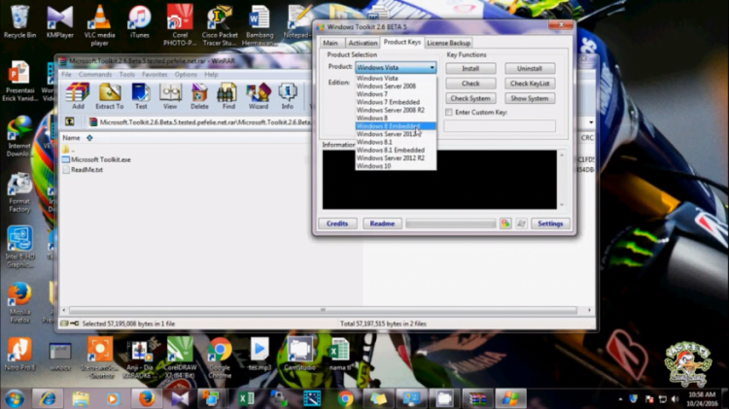Click the Windows Start button
This screenshot has width=729, height=409.
[14, 398]
